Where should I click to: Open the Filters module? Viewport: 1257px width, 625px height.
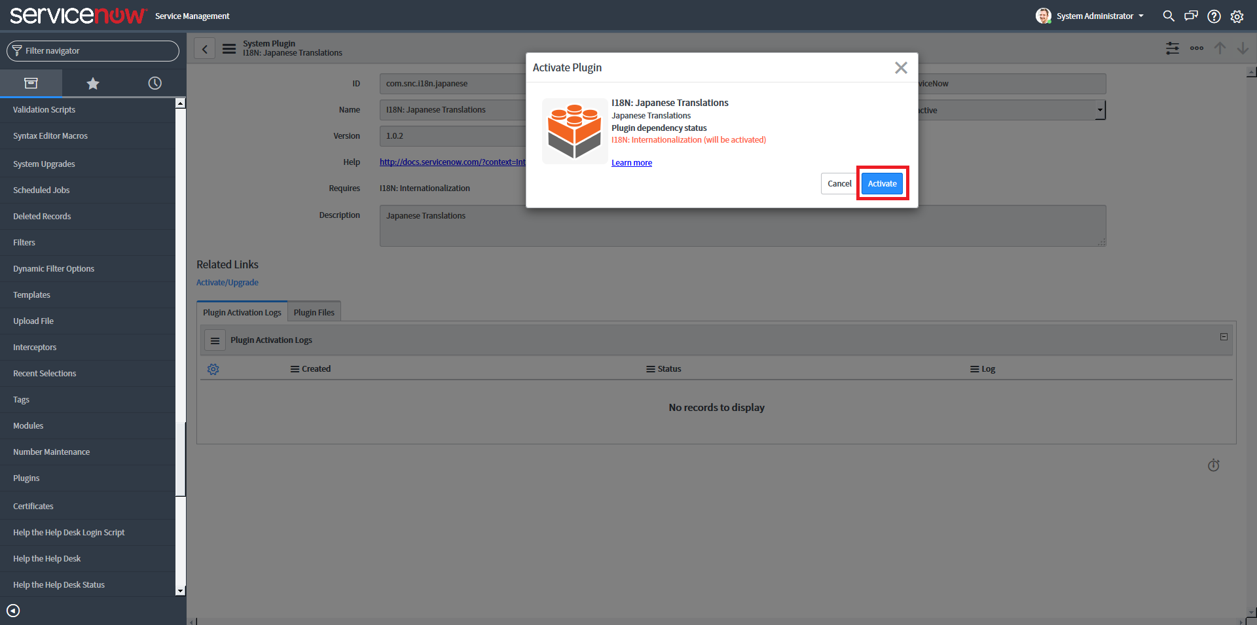[24, 243]
